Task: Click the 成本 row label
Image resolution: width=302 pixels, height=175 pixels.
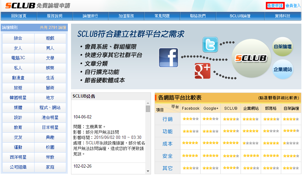Action: click(167, 144)
